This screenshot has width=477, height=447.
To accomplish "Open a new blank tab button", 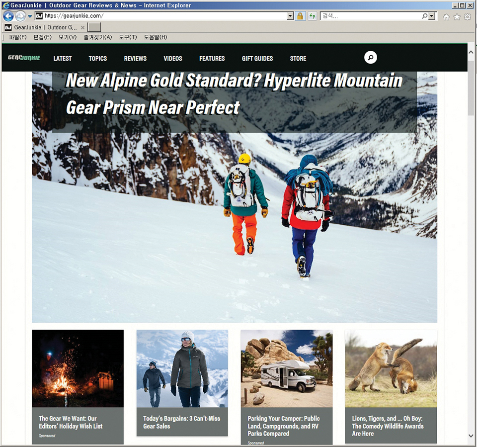I will click(94, 27).
